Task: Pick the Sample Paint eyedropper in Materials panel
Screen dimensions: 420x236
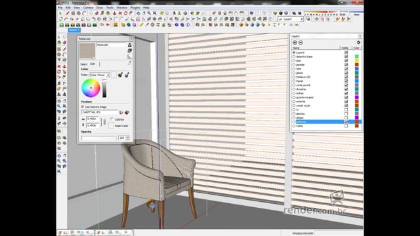Action: click(129, 64)
